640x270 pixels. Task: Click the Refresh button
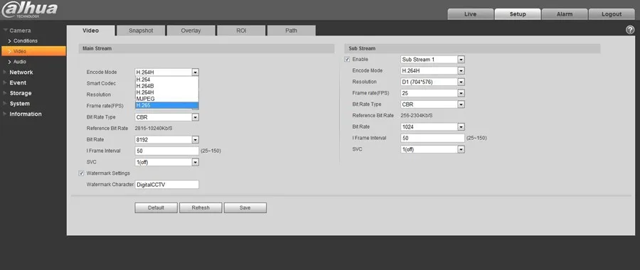(201, 207)
